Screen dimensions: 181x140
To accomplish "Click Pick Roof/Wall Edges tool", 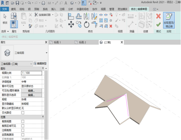I will 169,21.
